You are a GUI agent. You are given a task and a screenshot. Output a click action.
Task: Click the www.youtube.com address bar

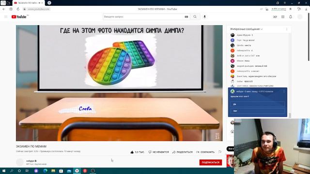[39, 9]
